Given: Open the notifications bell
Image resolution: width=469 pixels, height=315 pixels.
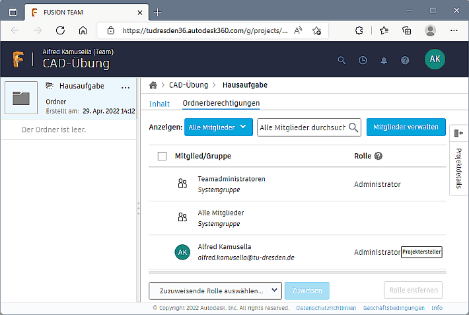Looking at the screenshot, I should pyautogui.click(x=384, y=60).
